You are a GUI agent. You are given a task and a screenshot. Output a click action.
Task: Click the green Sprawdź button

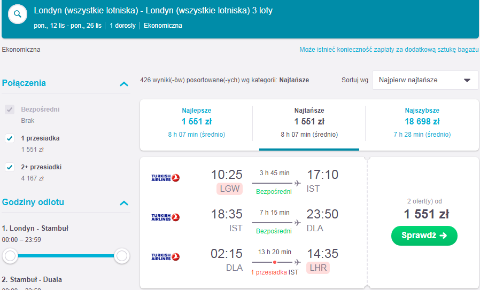pos(424,236)
